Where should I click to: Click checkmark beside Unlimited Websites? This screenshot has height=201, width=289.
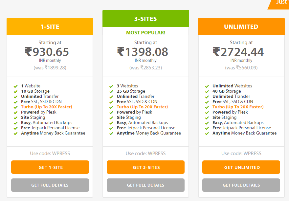coord(207,86)
